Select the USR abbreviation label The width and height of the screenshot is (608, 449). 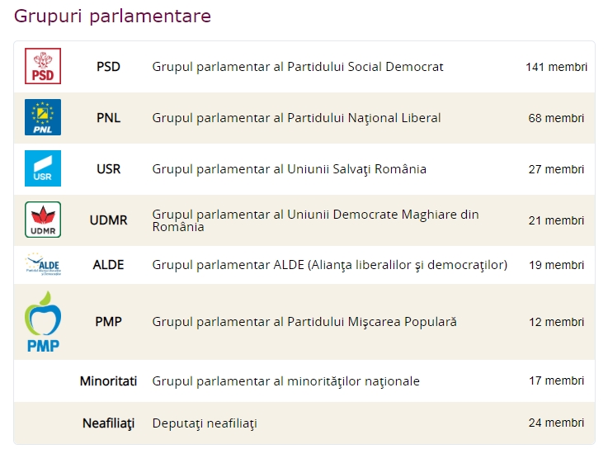coord(108,169)
